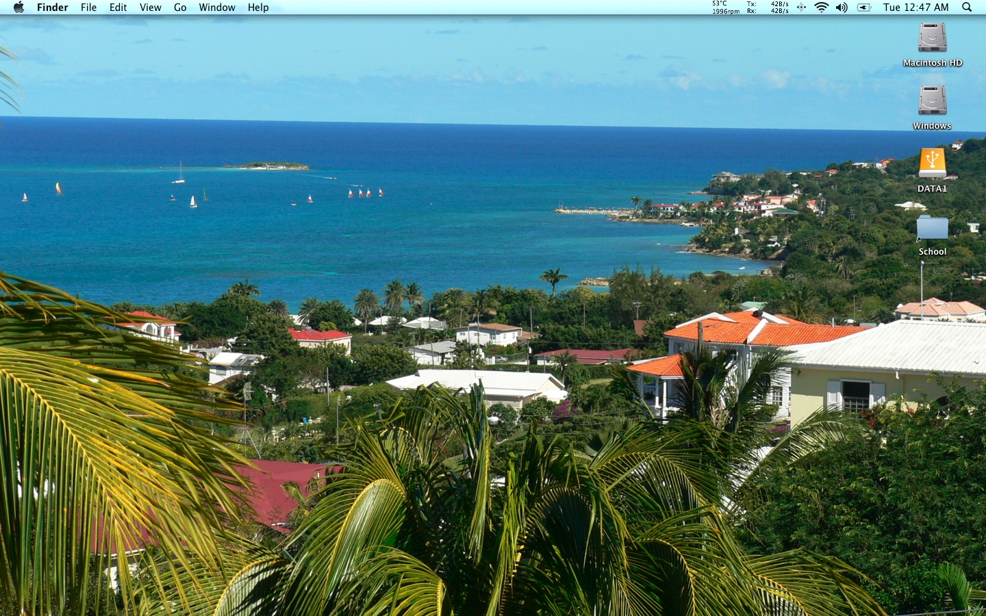This screenshot has height=616, width=986.
Task: Click the volume speaker icon
Action: point(842,8)
